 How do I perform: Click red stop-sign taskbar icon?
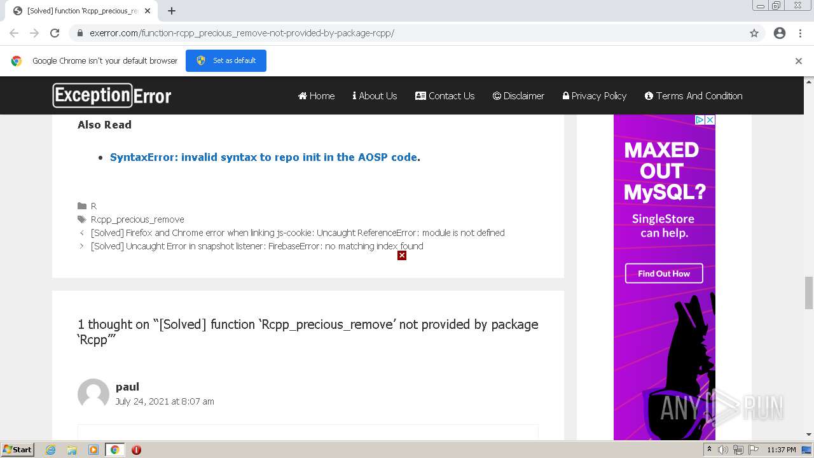[136, 450]
